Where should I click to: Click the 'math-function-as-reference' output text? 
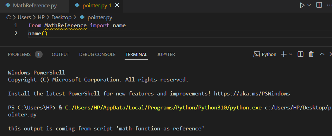160,128
